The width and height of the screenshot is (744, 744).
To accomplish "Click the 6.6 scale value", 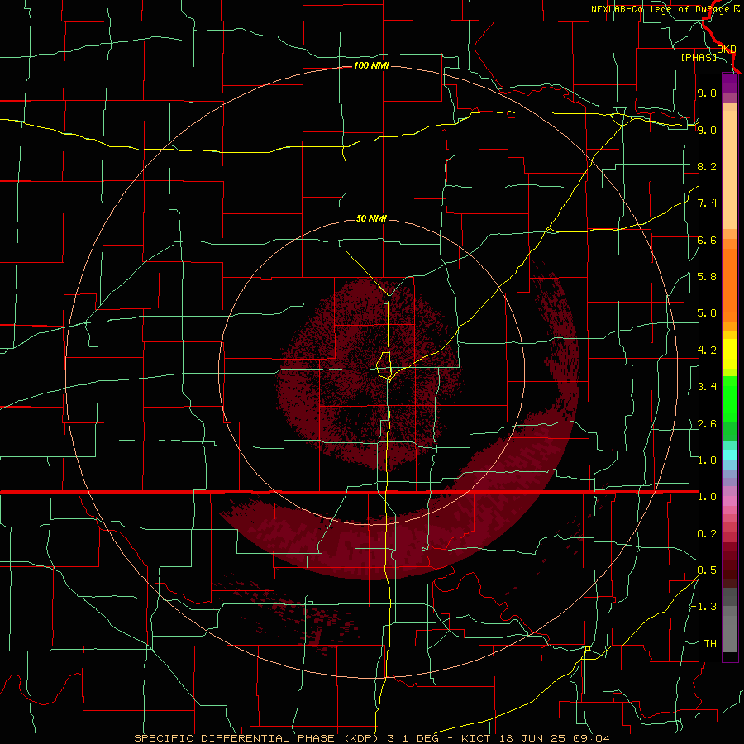I will click(707, 240).
